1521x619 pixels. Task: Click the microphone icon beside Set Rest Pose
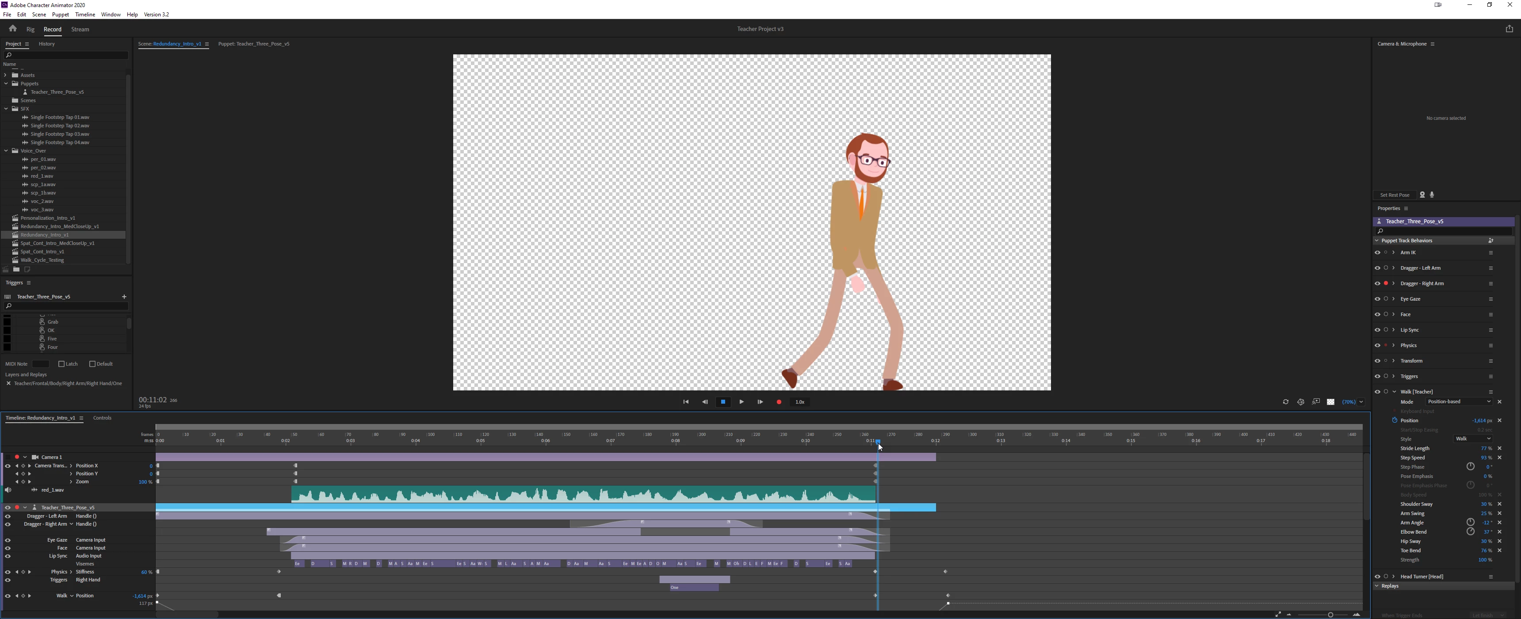click(x=1433, y=195)
